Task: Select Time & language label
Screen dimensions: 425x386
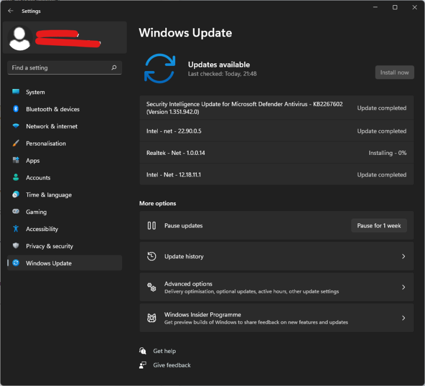Action: (x=49, y=195)
